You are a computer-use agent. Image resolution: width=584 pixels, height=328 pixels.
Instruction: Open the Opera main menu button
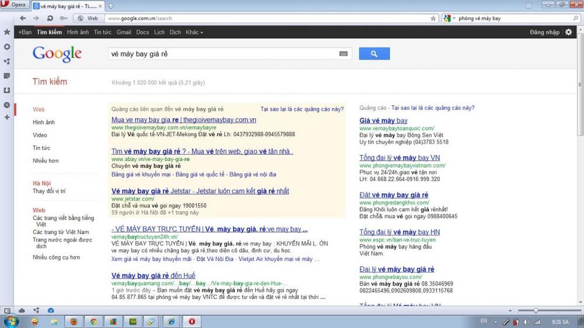[x=14, y=5]
